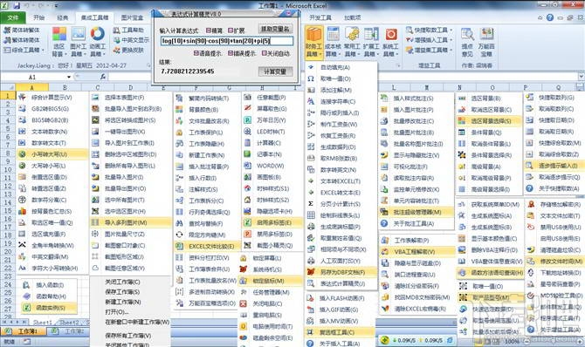Expand the formula bar with its right-end arrow
585x347 pixels.
(x=581, y=77)
